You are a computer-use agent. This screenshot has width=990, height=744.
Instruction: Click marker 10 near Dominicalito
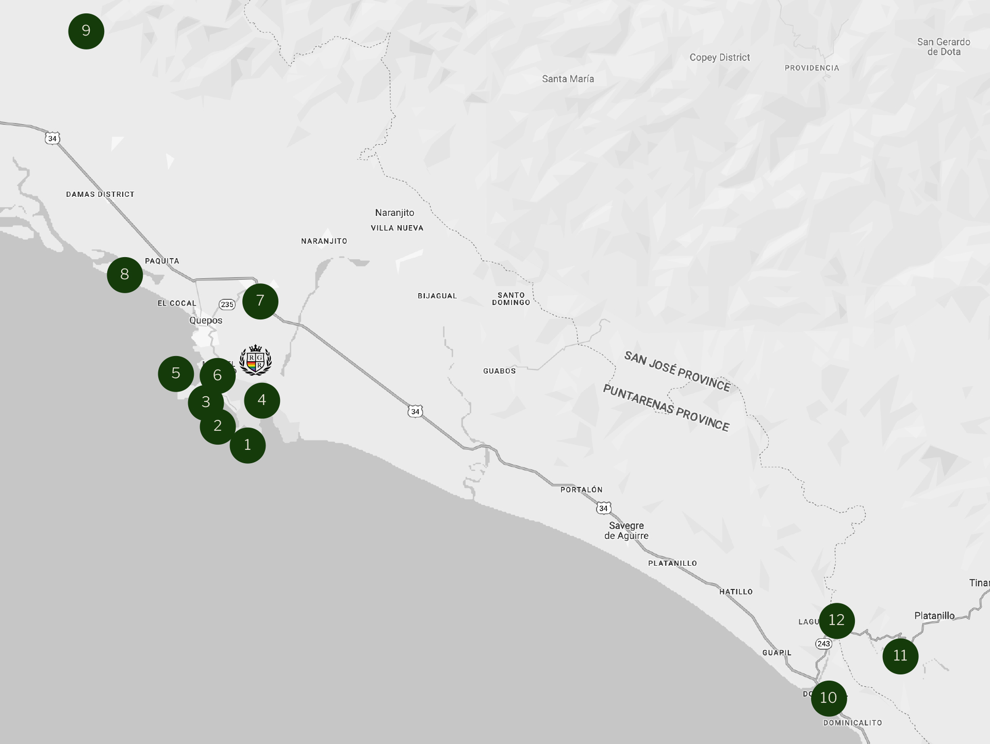pos(829,698)
